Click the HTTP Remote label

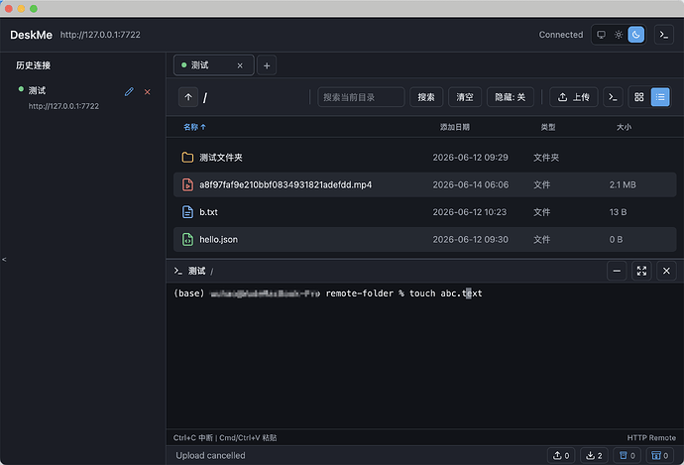point(651,437)
